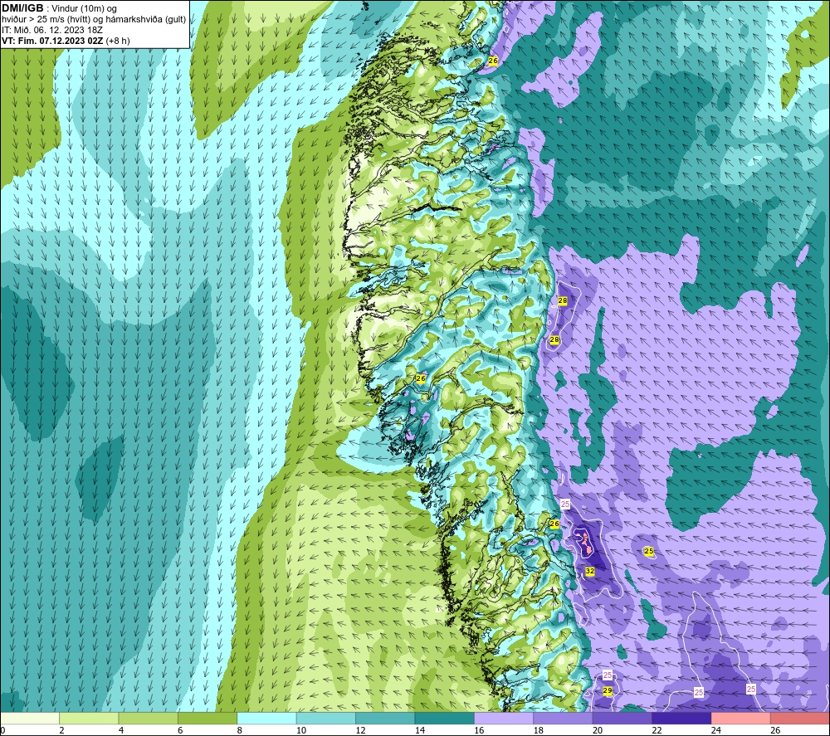Click the 'DMI/IGB' title text
Image resolution: width=830 pixels, height=736 pixels.
pyautogui.click(x=22, y=8)
